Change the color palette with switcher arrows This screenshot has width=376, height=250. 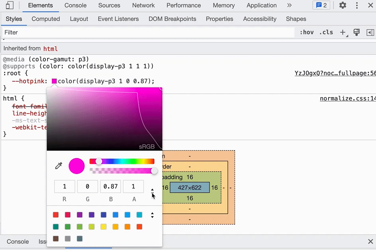pyautogui.click(x=152, y=215)
